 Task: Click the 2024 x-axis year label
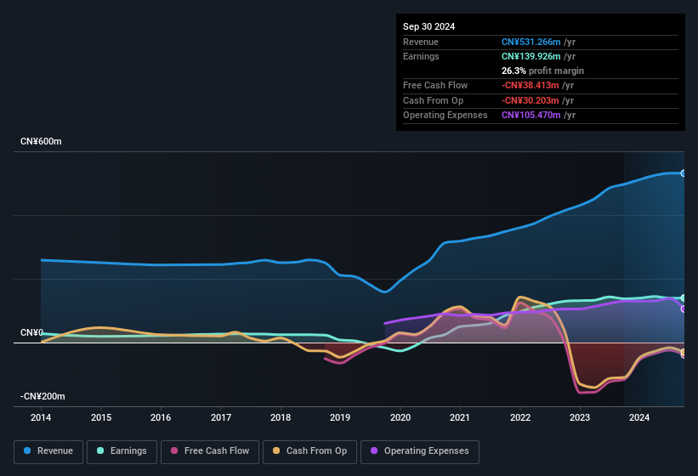(x=639, y=417)
